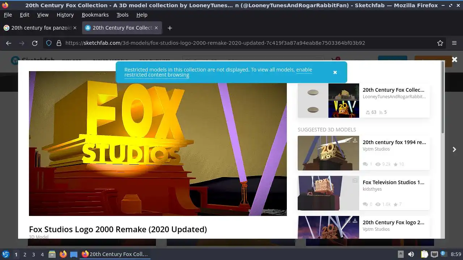Launch Firefox from taskbar quick launch
This screenshot has width=463, height=260.
63,254
